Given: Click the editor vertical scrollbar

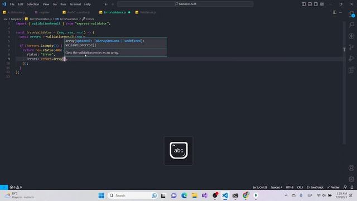Looking at the screenshot, I should click(344, 83).
